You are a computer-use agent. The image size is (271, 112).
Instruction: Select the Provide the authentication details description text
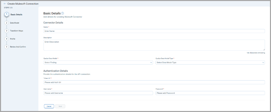(67, 74)
